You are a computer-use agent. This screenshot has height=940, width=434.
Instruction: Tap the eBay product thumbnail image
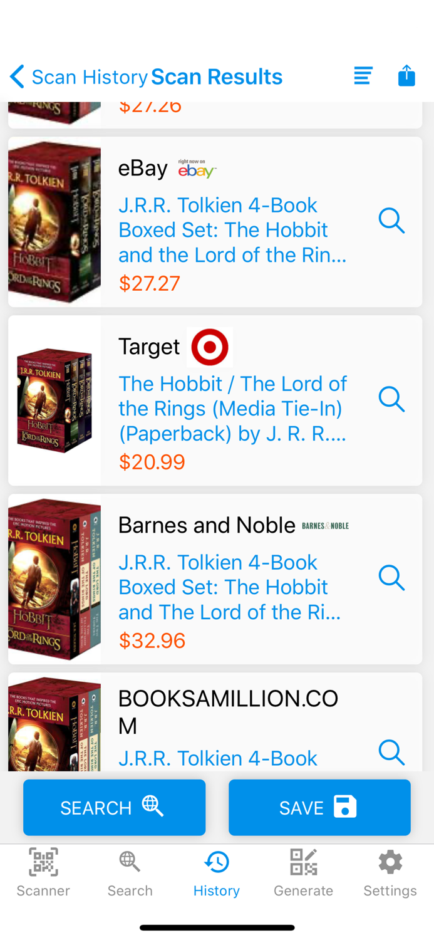coord(54,222)
